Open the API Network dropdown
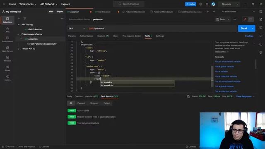Screen dimensions: 265x149 tap(49, 4)
